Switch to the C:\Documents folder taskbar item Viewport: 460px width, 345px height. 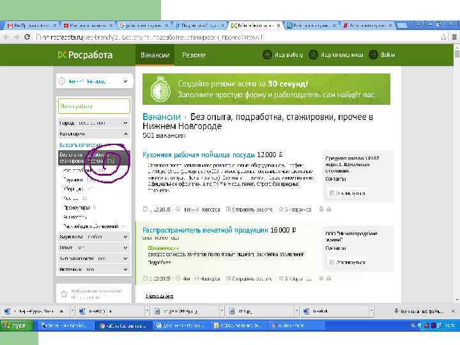(x=240, y=325)
